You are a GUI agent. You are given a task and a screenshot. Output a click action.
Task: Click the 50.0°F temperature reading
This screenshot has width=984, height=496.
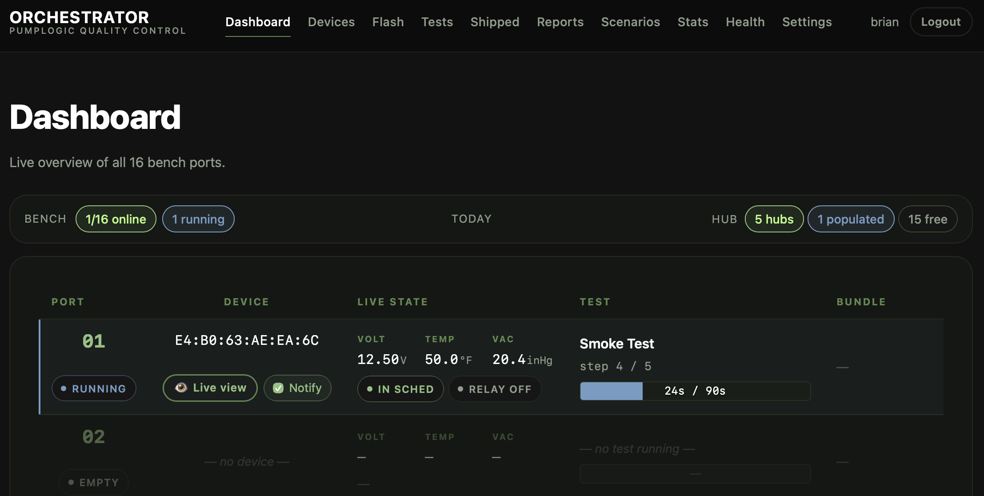(x=448, y=359)
